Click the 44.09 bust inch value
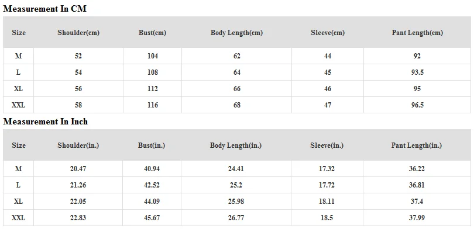Screen dimensions: 474x229 click(x=152, y=201)
